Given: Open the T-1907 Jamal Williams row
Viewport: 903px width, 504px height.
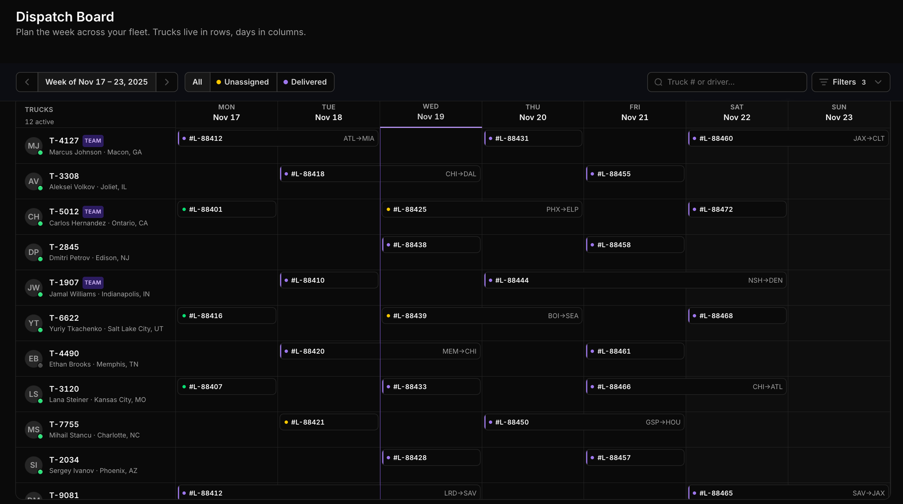Looking at the screenshot, I should pyautogui.click(x=95, y=288).
